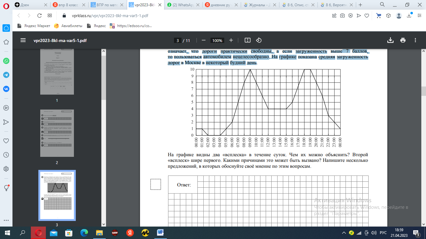Open the Player icon in sidebar

click(x=6, y=108)
